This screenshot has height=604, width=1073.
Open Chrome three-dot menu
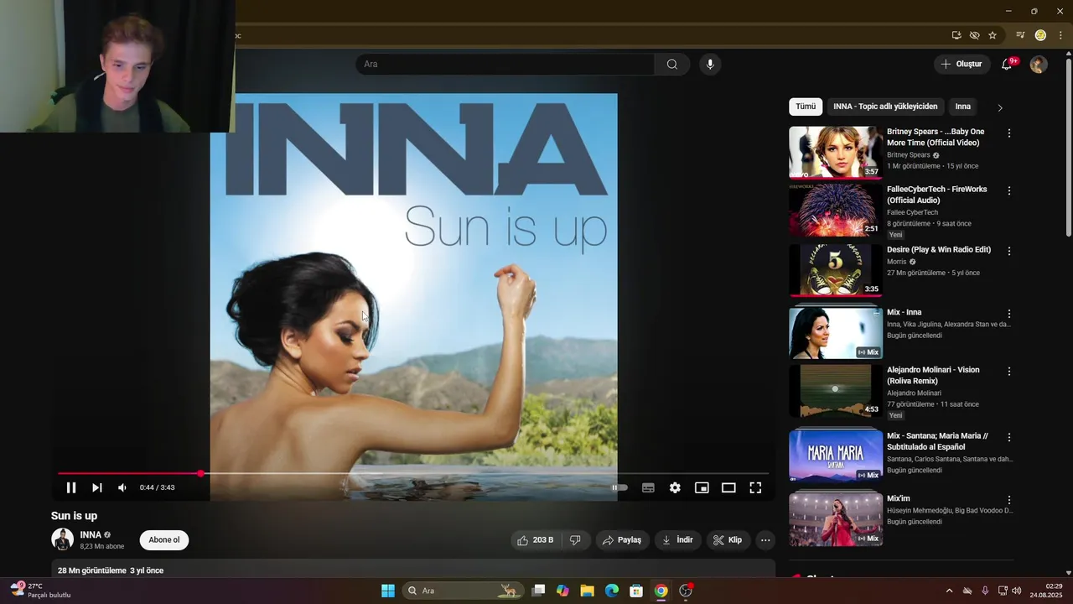[1060, 35]
